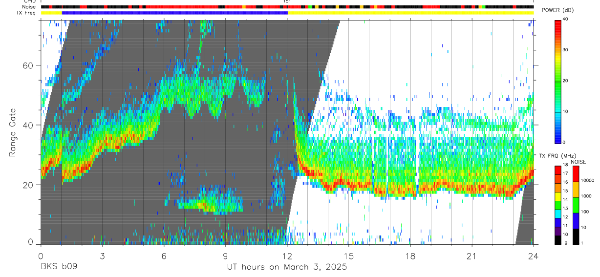Click the x-axis tick label '15'
600x277 pixels.
[349, 256]
